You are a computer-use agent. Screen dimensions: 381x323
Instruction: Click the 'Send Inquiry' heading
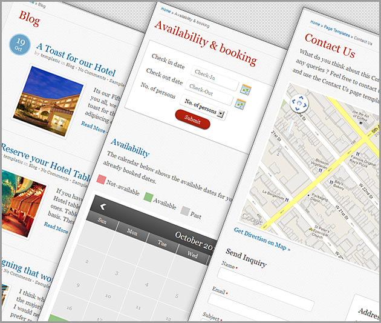pos(246,258)
